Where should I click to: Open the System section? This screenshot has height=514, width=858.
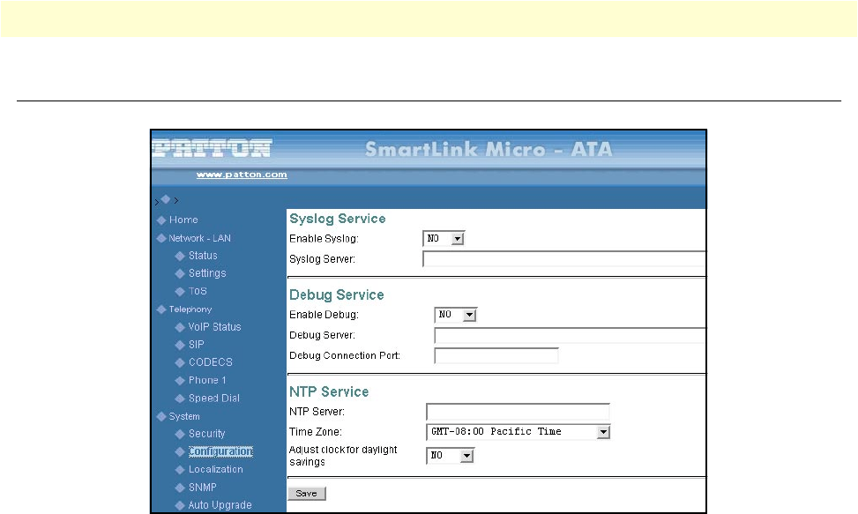pos(184,417)
